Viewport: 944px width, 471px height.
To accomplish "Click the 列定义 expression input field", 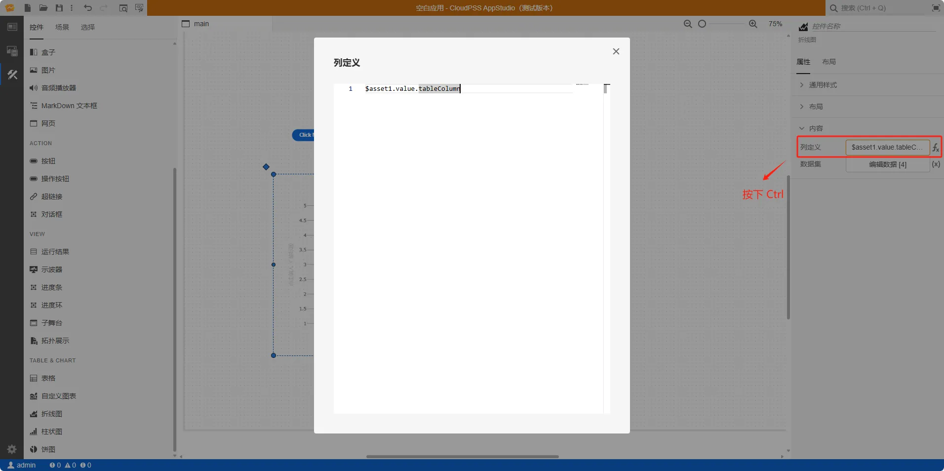I will click(x=888, y=147).
